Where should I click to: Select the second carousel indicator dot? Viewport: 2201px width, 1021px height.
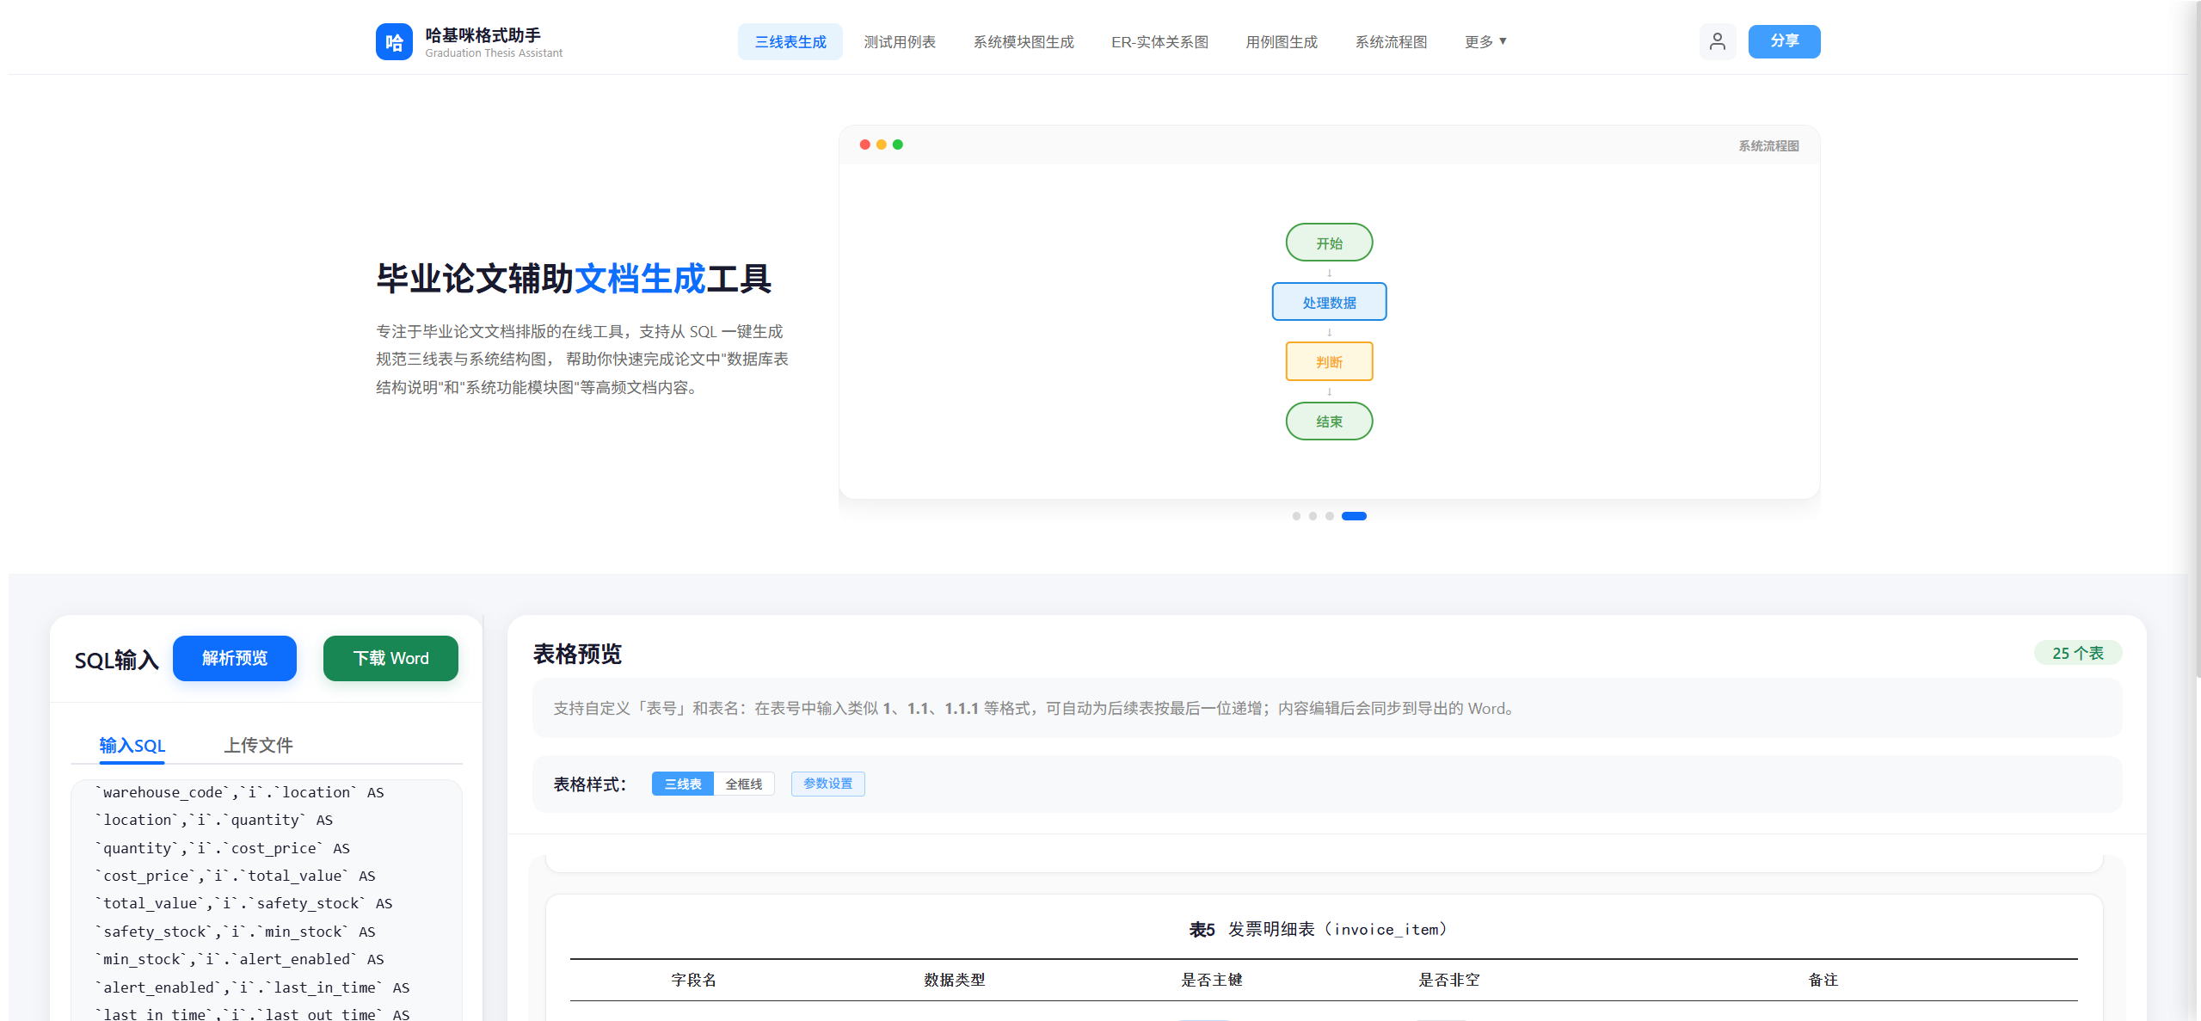tap(1313, 516)
